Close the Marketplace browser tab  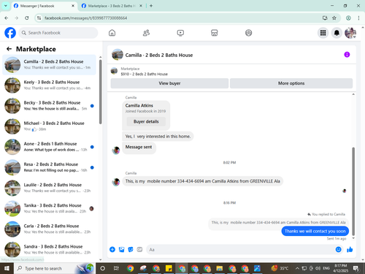[141, 6]
